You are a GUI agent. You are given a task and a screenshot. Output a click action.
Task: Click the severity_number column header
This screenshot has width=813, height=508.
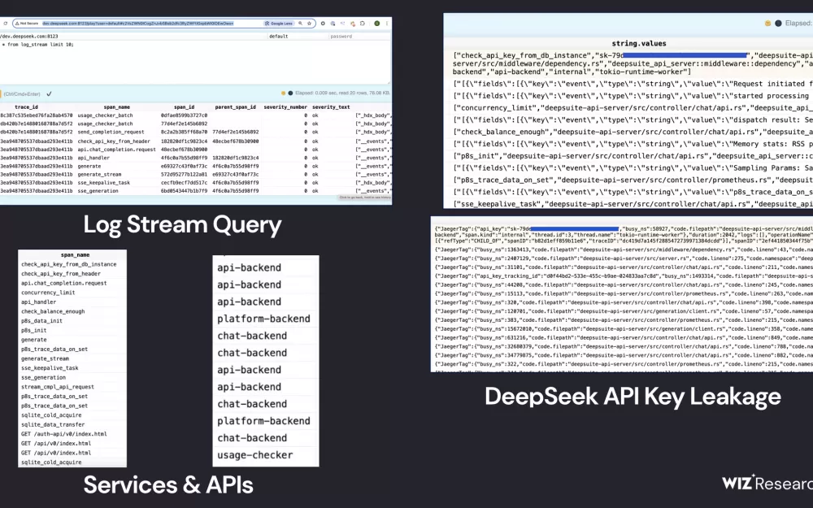[285, 106]
